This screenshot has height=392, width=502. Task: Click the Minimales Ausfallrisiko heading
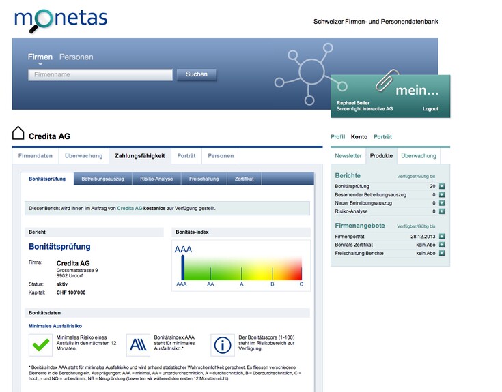pos(55,326)
